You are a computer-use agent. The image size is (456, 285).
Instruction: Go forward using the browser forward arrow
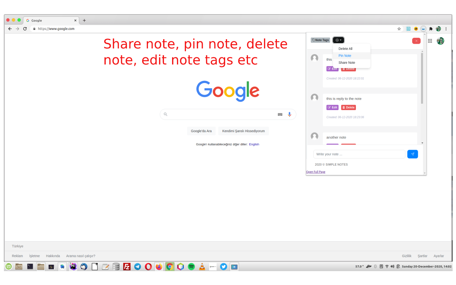tap(17, 29)
